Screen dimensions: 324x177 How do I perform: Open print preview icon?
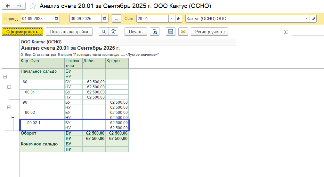pos(155,32)
